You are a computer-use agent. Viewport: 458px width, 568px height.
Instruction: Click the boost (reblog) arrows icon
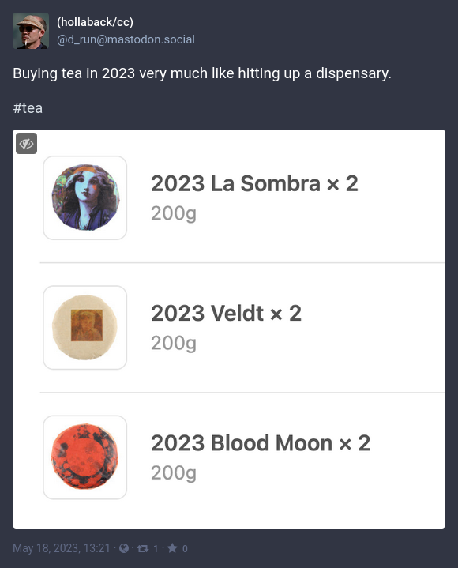point(143,548)
